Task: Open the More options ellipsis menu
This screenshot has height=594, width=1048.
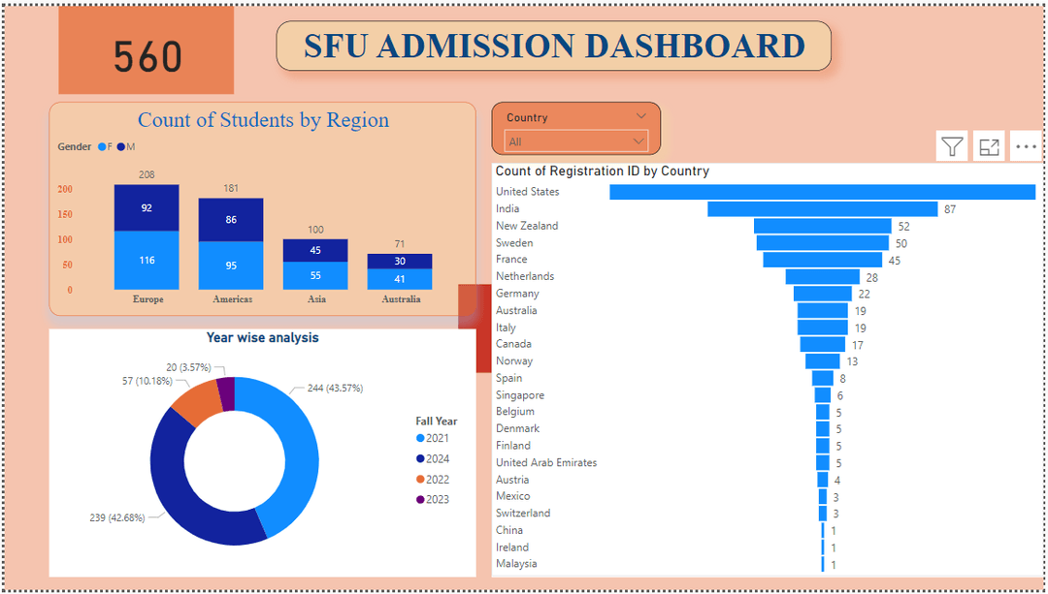Action: point(1025,147)
